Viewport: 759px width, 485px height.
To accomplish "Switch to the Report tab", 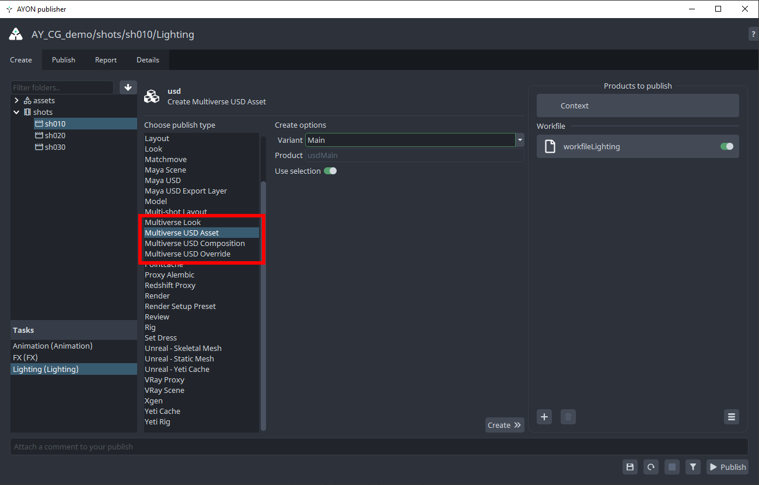I will (106, 60).
